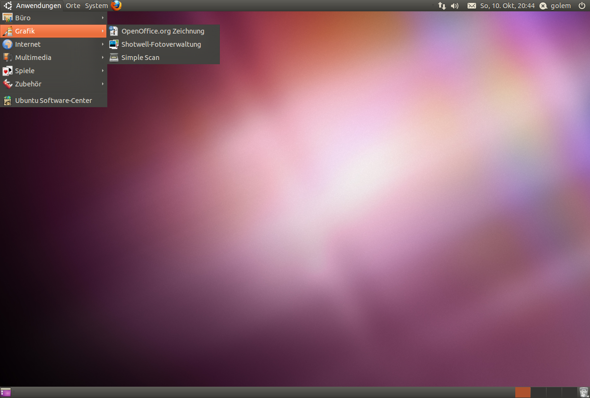This screenshot has height=398, width=590.
Task: Select the Grafik menu category
Action: (x=53, y=31)
